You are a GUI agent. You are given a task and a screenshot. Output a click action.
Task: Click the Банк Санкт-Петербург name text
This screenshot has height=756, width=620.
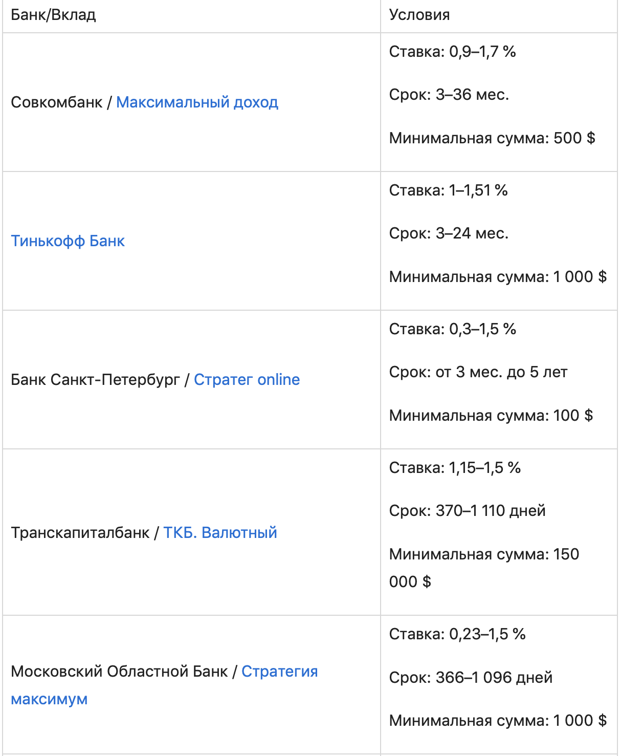click(x=95, y=380)
